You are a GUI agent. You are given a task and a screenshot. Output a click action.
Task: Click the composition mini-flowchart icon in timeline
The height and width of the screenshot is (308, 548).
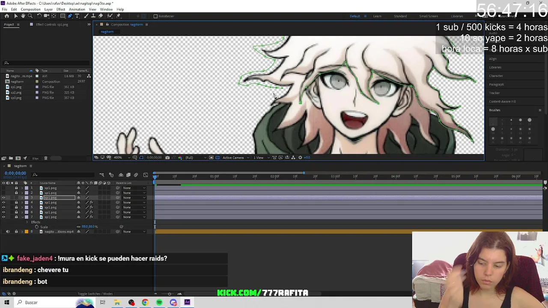[x=102, y=175]
